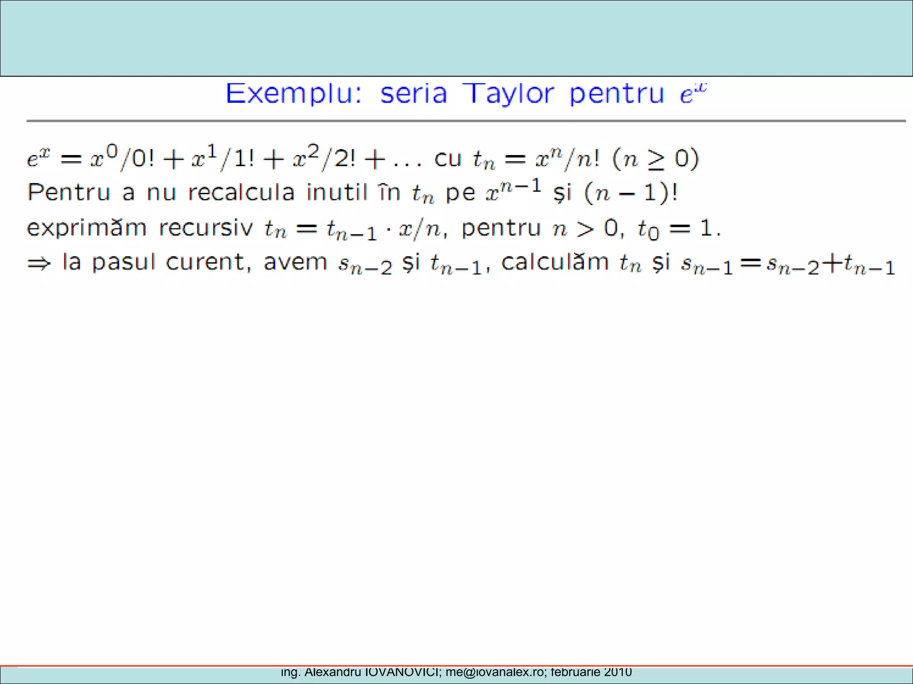Click the teal header banner at top

coord(456,38)
